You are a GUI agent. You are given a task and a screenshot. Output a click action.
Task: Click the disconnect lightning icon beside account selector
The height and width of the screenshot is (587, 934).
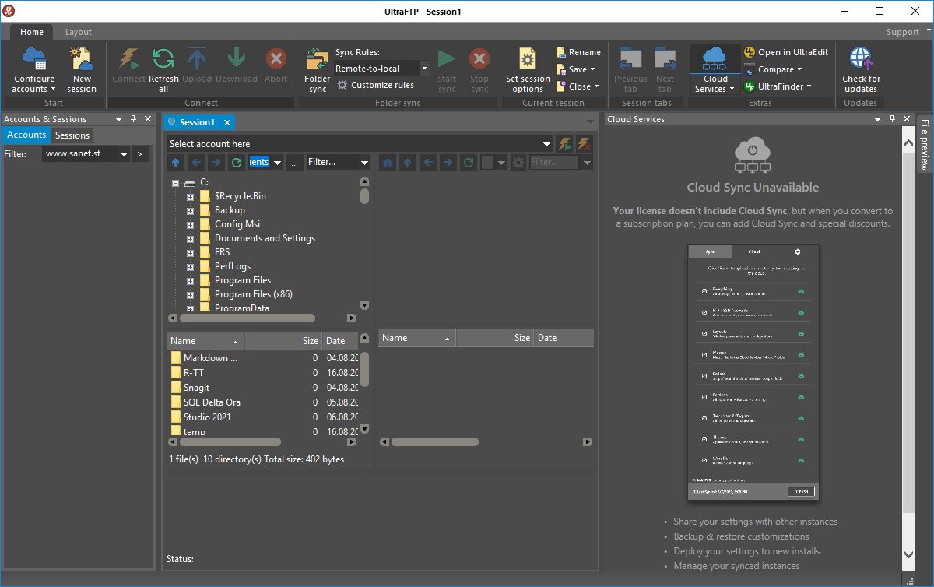(585, 144)
